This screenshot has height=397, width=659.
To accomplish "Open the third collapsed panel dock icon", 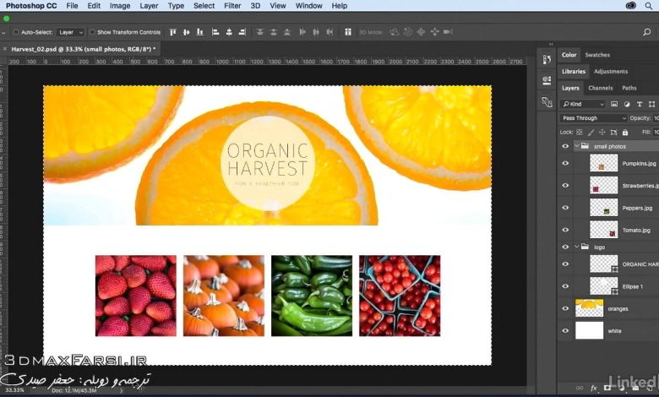I will pyautogui.click(x=547, y=101).
